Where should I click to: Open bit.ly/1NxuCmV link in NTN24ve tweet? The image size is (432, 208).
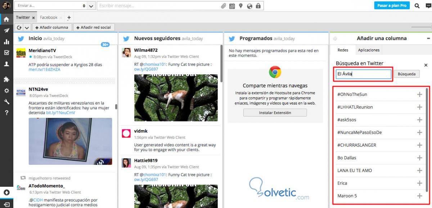(60, 113)
